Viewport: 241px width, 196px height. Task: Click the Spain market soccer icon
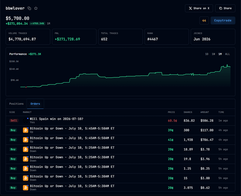click(26, 121)
